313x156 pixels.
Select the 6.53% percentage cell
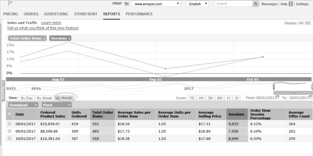click(x=267, y=138)
